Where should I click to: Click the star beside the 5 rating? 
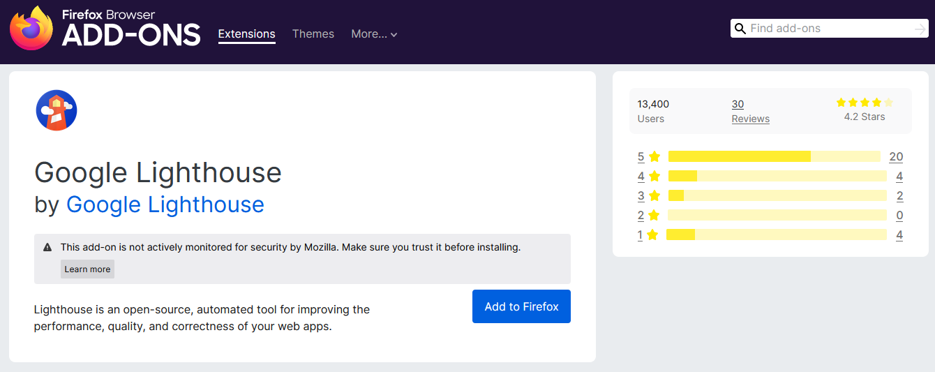click(x=654, y=156)
